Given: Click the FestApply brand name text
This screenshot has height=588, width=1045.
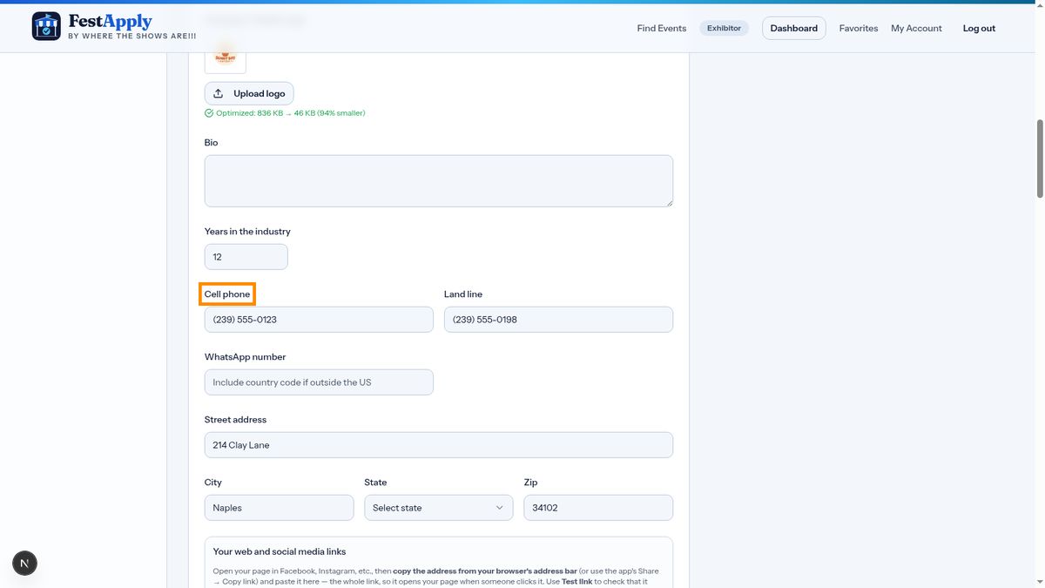Looking at the screenshot, I should tap(111, 22).
